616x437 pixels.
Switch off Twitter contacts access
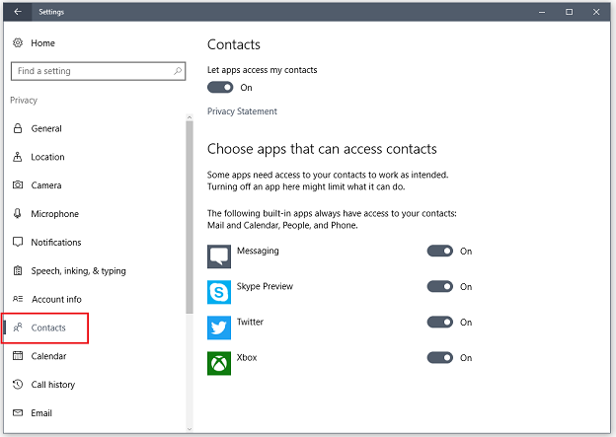(439, 323)
